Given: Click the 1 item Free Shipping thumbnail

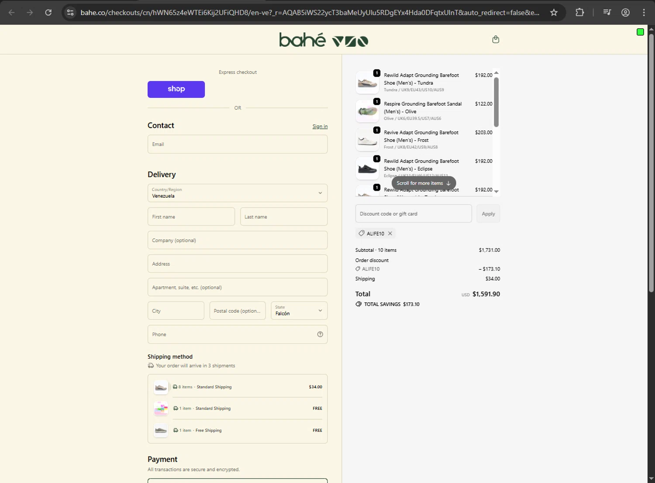Looking at the screenshot, I should [161, 430].
